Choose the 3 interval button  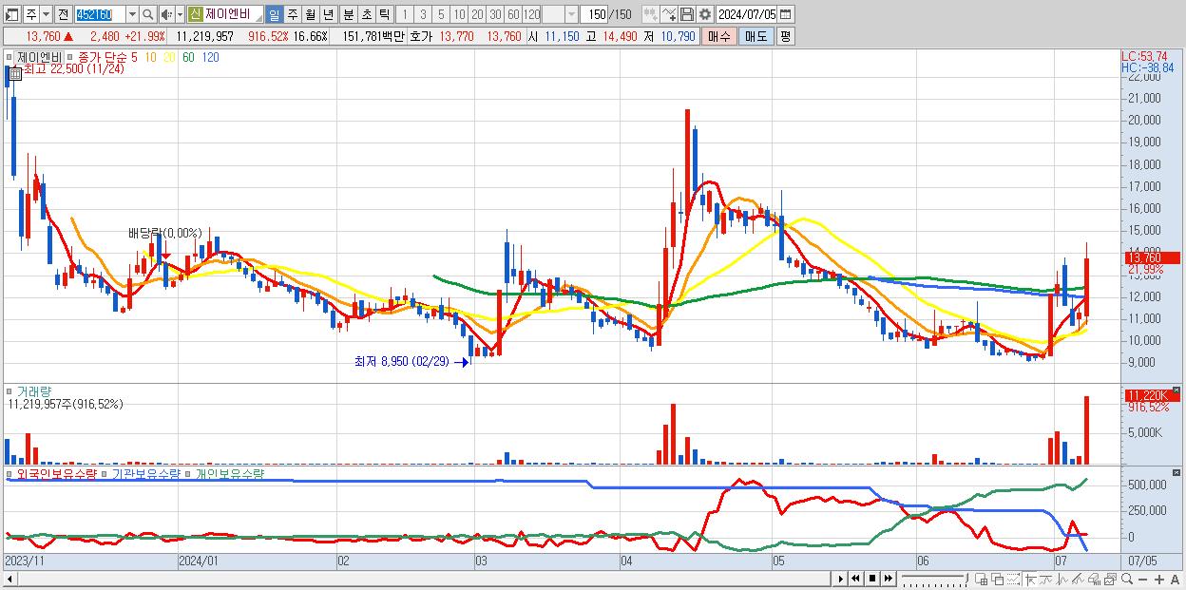[x=423, y=14]
